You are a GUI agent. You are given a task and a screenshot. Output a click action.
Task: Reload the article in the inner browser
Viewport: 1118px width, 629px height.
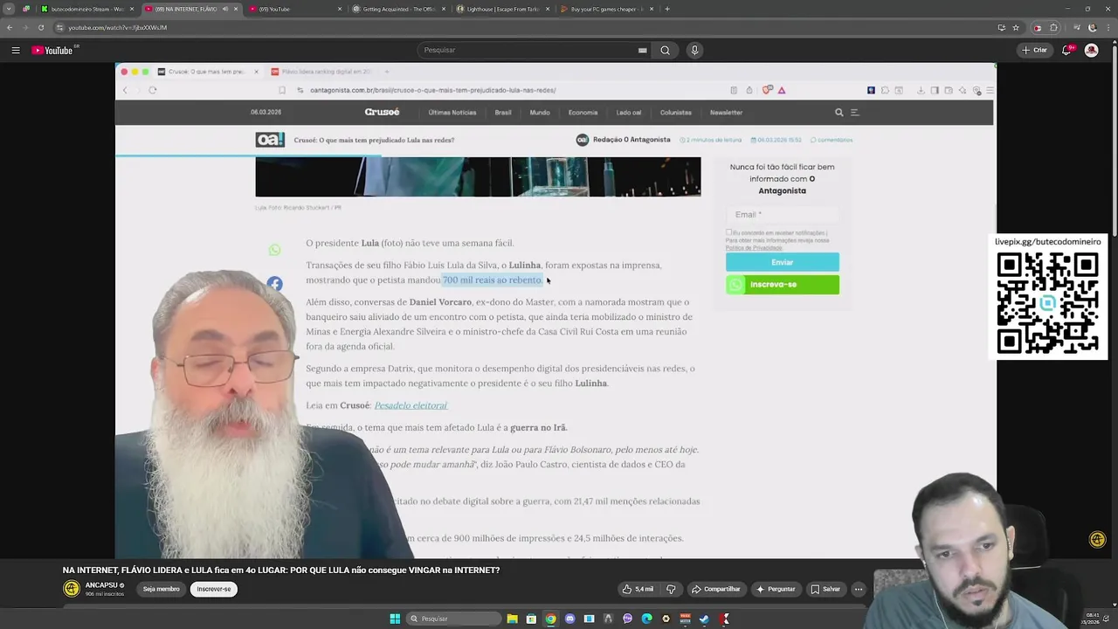point(152,90)
